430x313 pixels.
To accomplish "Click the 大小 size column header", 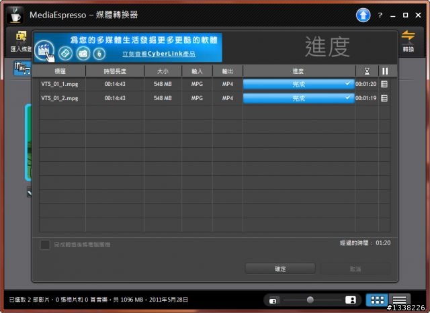I will point(163,71).
